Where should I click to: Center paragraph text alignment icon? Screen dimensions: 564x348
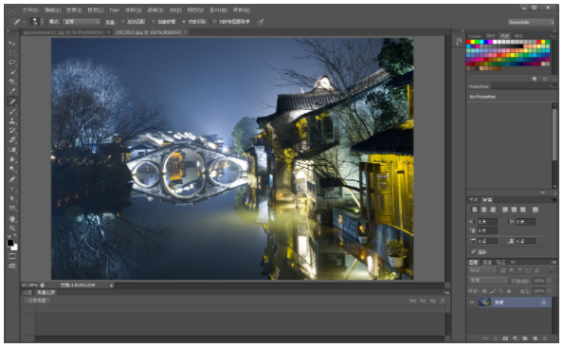(484, 210)
